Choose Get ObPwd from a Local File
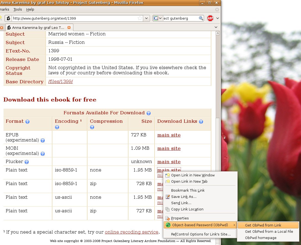301x245 pixels. pos(268,232)
